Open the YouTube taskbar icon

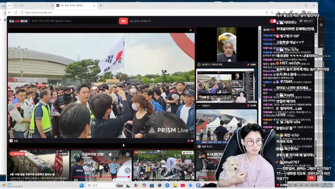(183, 185)
